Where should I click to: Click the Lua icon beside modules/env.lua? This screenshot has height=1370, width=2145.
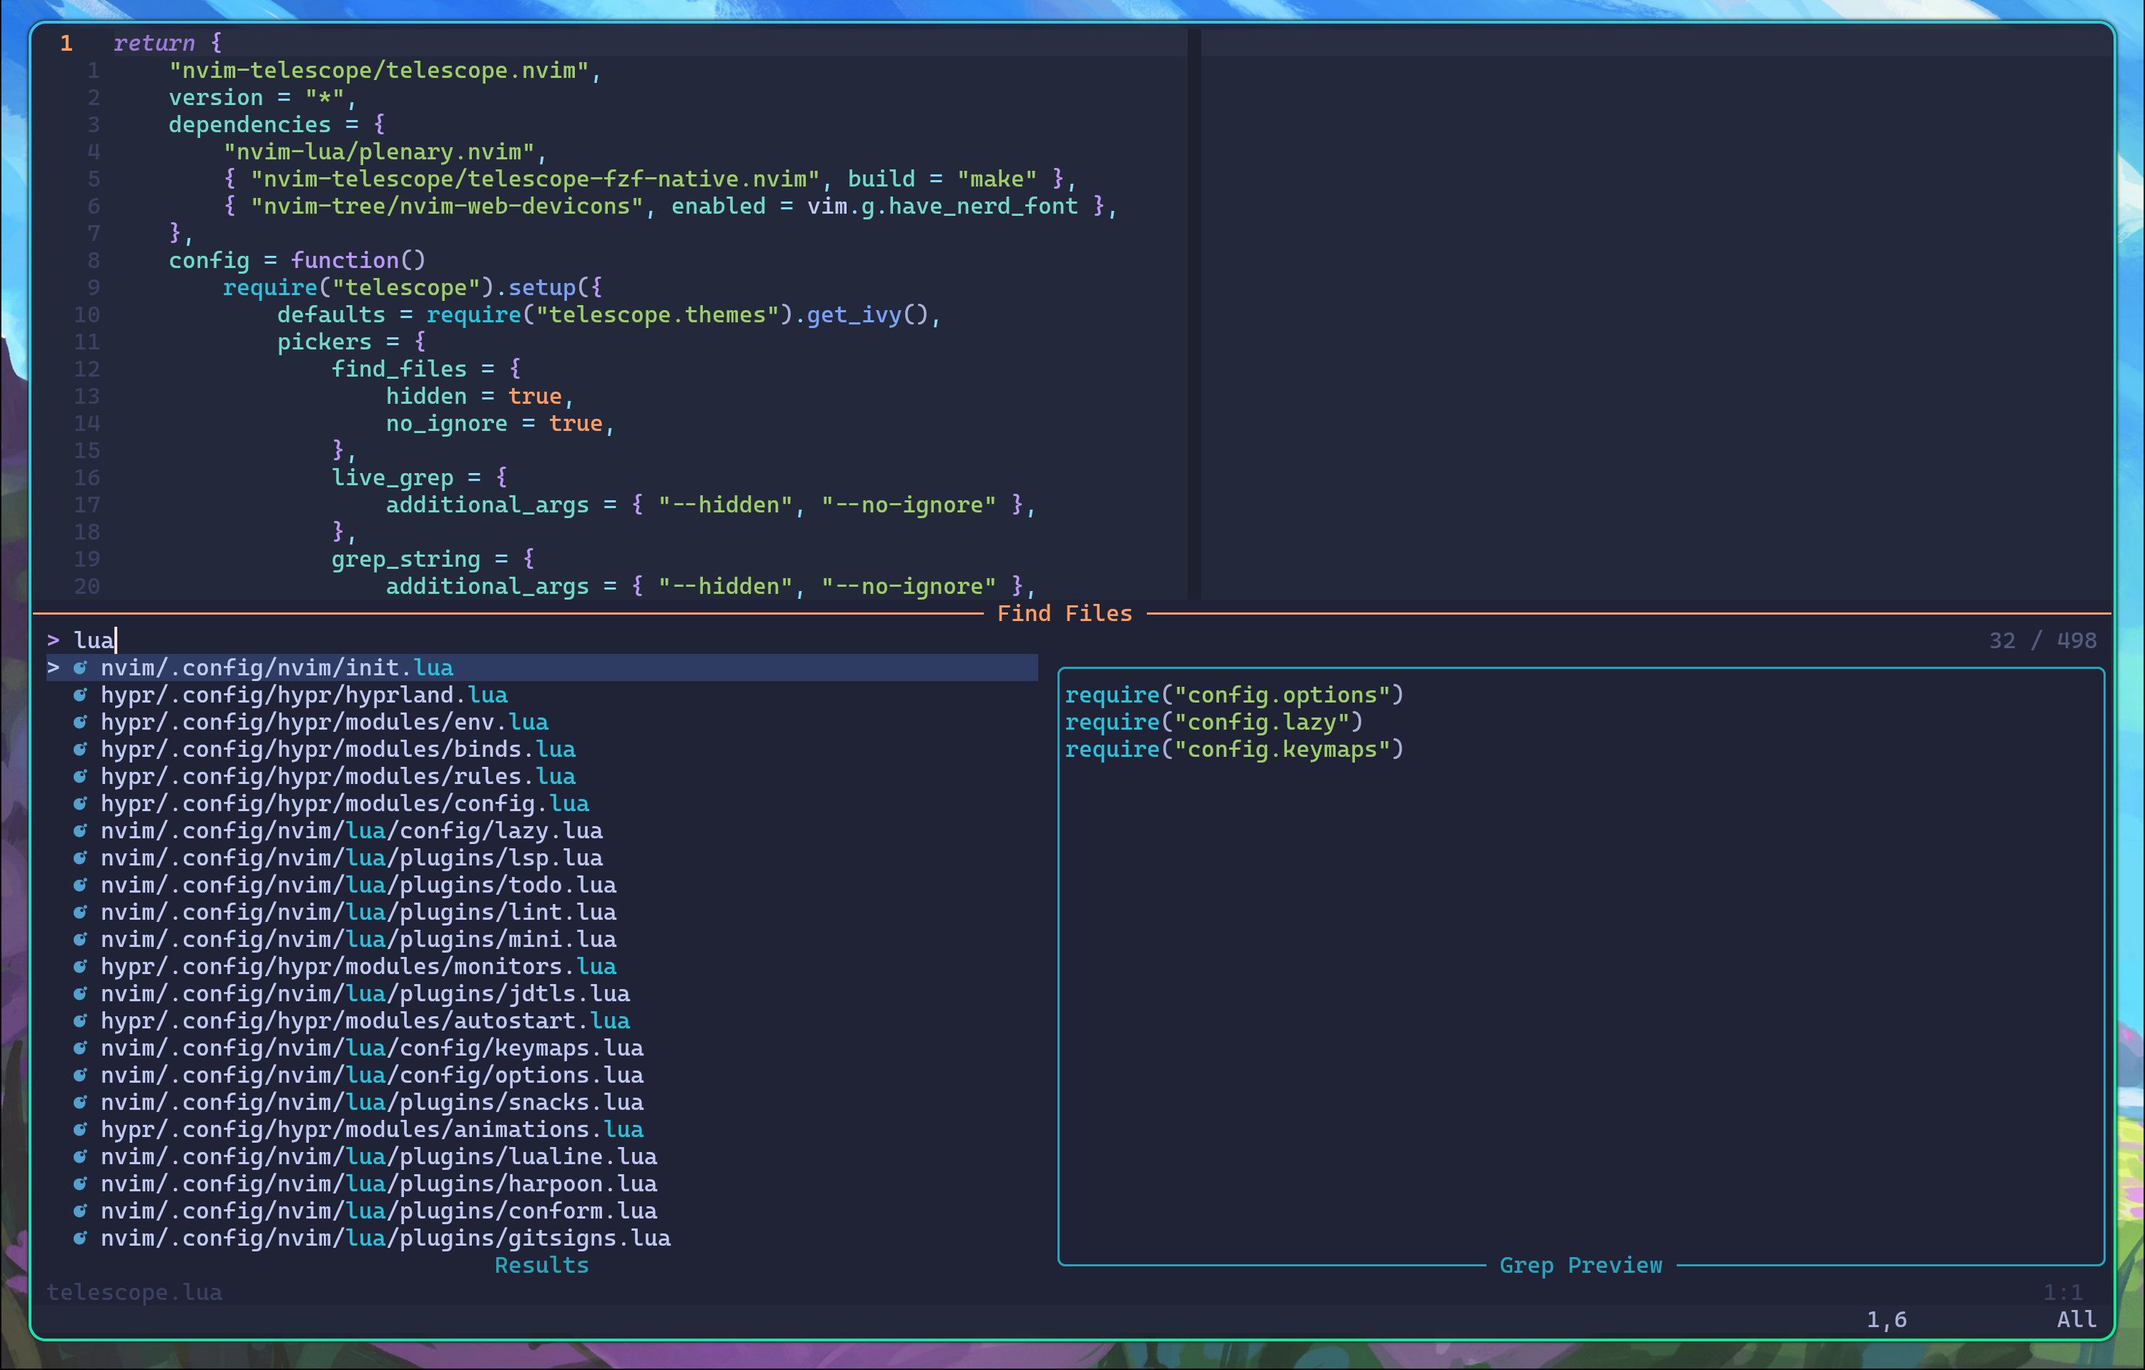[x=80, y=722]
